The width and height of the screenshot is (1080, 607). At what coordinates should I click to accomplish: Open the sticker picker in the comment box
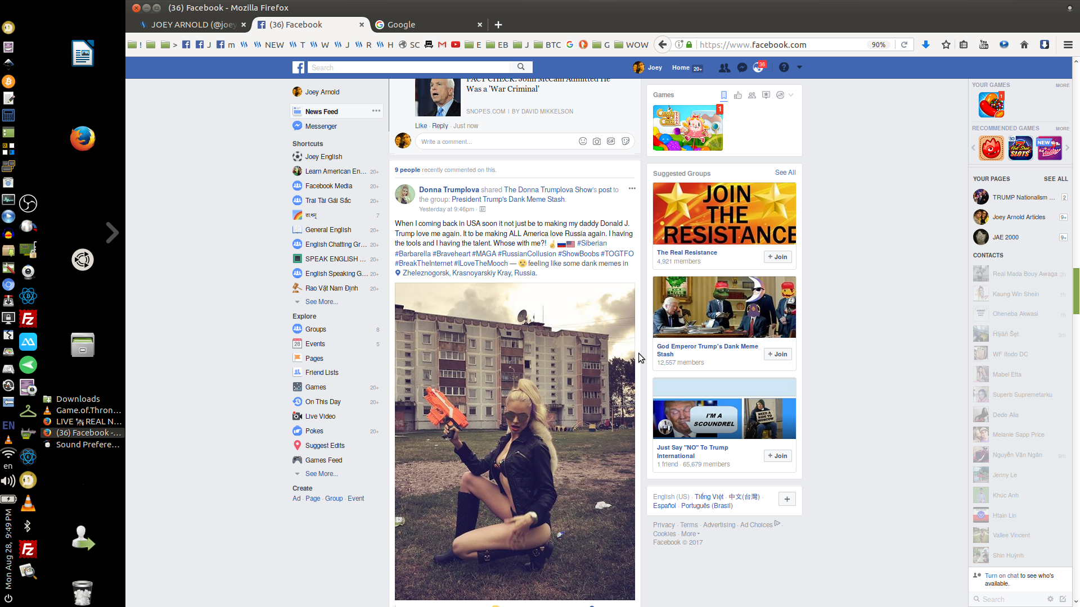click(x=625, y=142)
